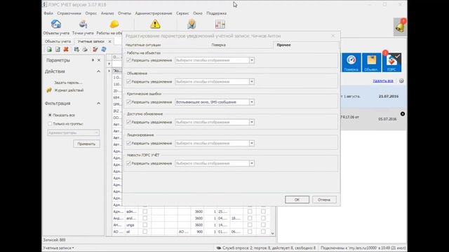Switch to the Поверка dialog tab
This screenshot has height=252, width=449.
point(218,45)
